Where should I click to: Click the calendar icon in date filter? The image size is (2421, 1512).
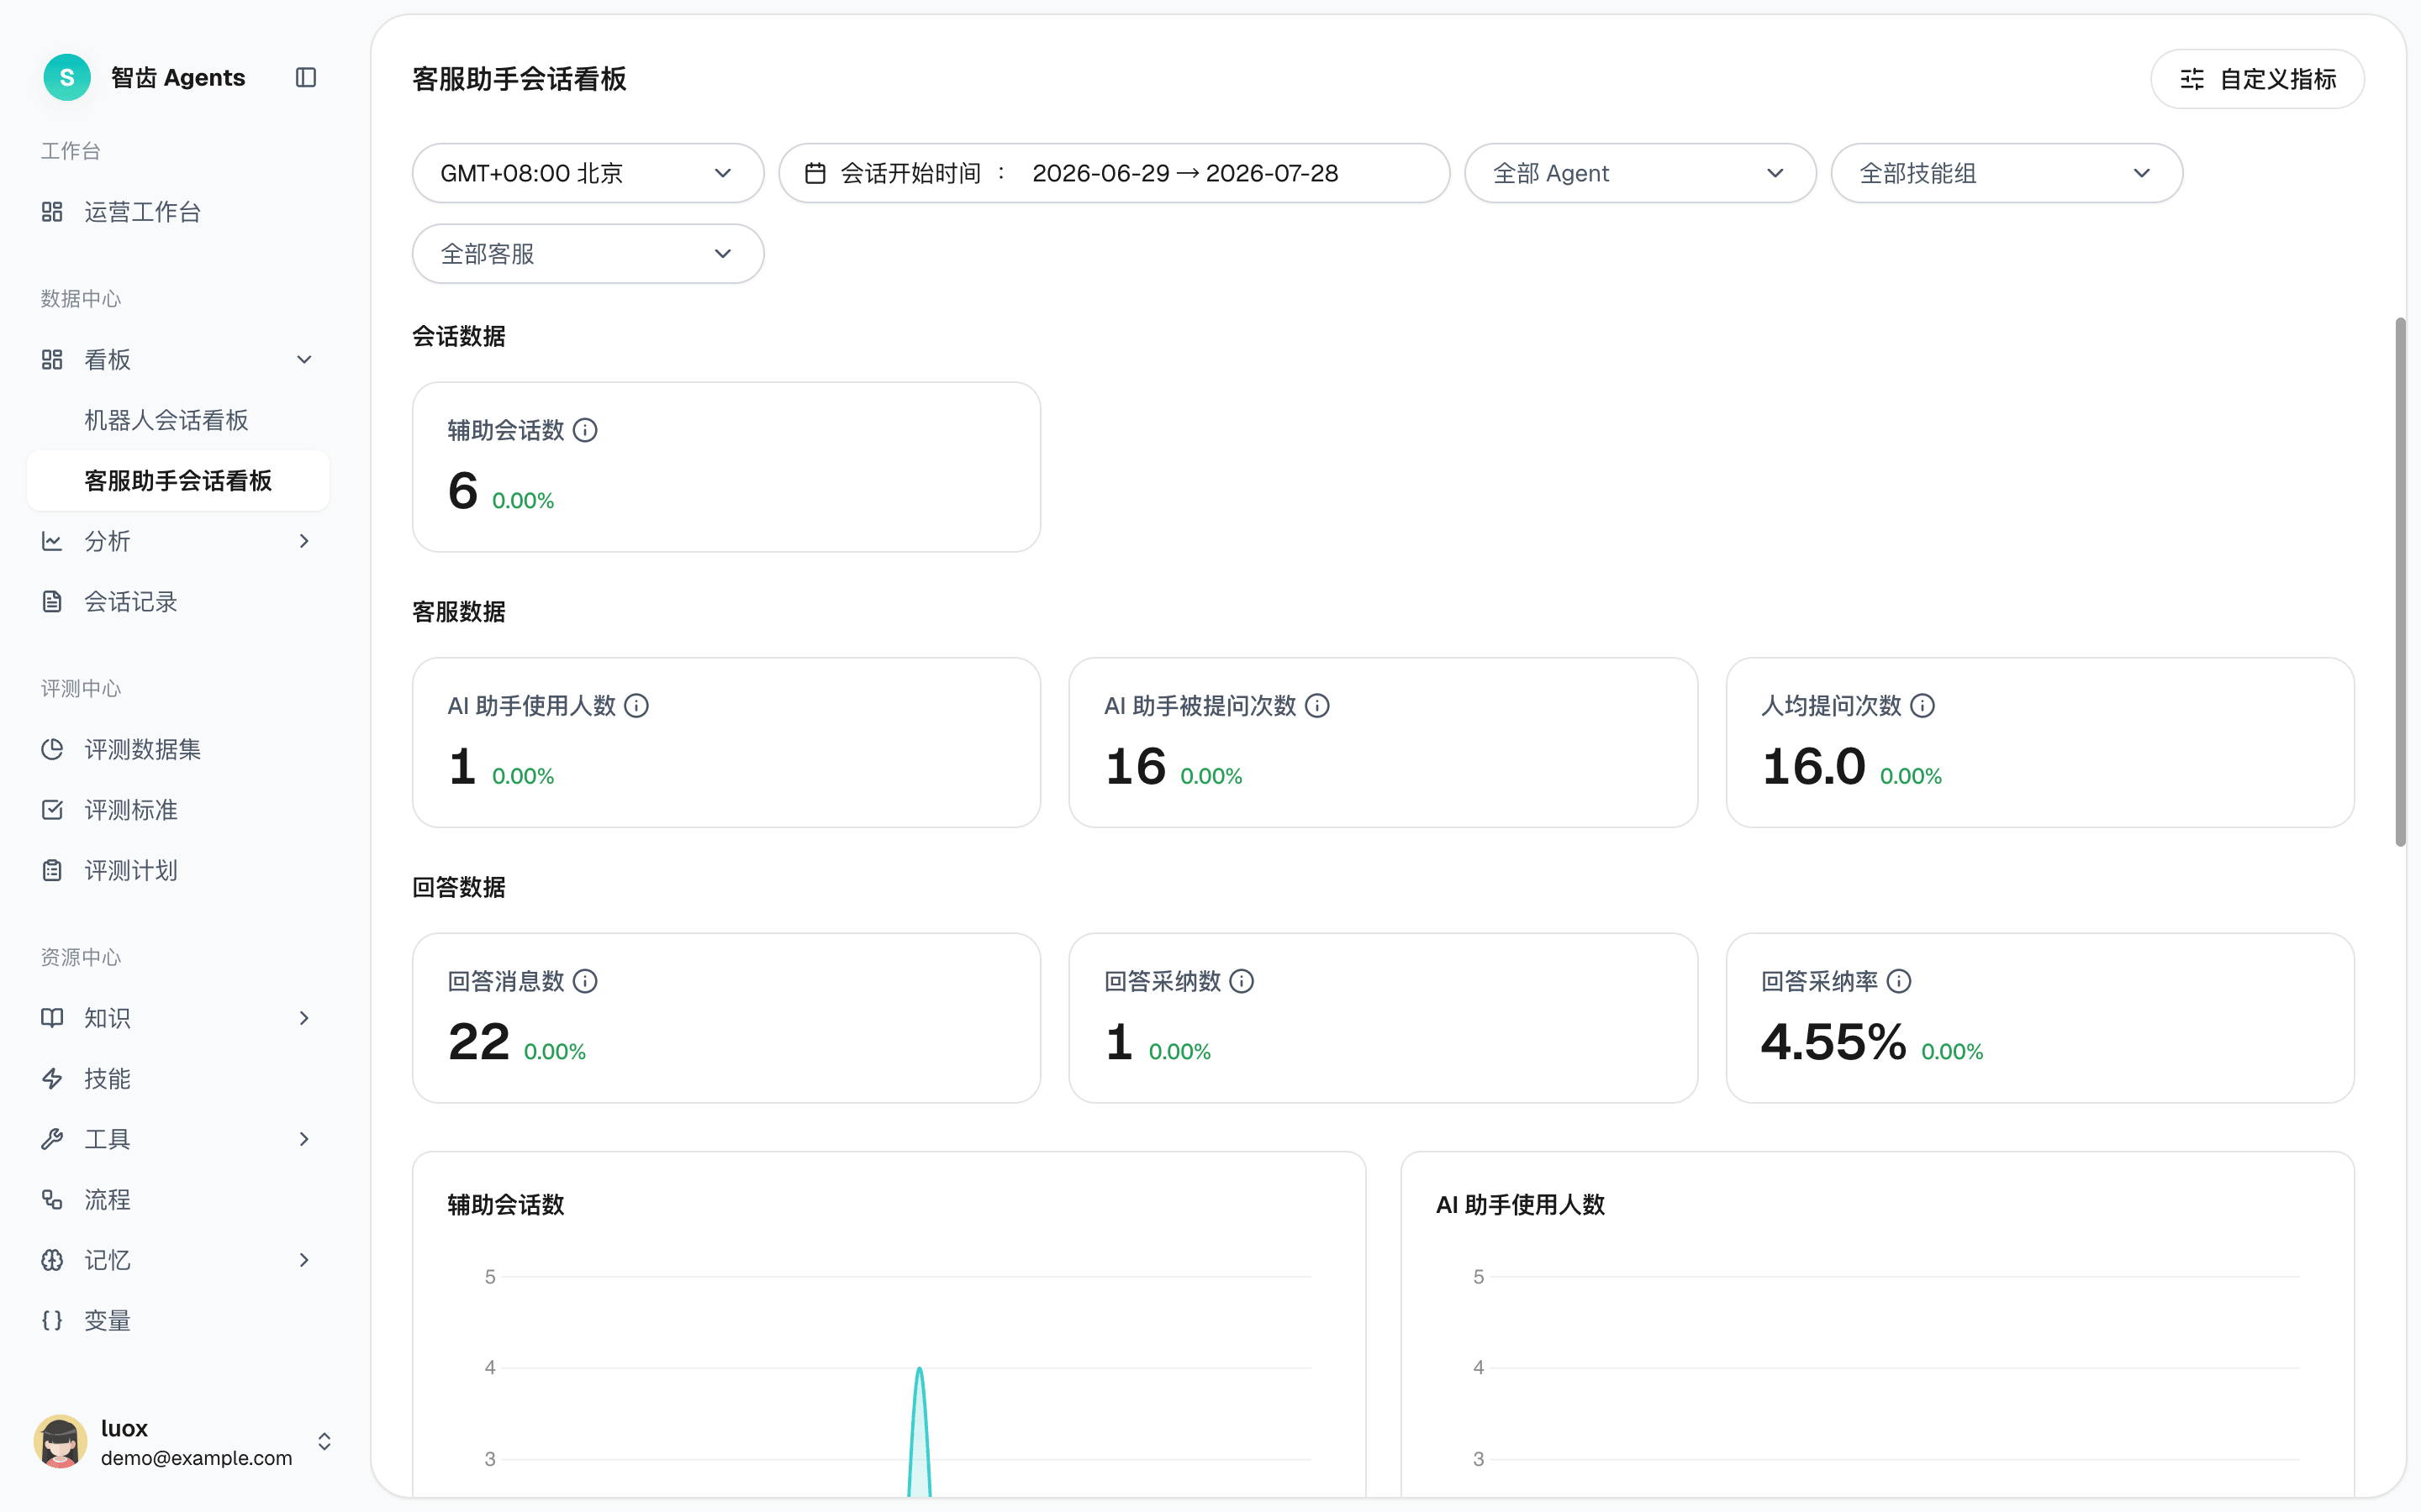tap(815, 173)
